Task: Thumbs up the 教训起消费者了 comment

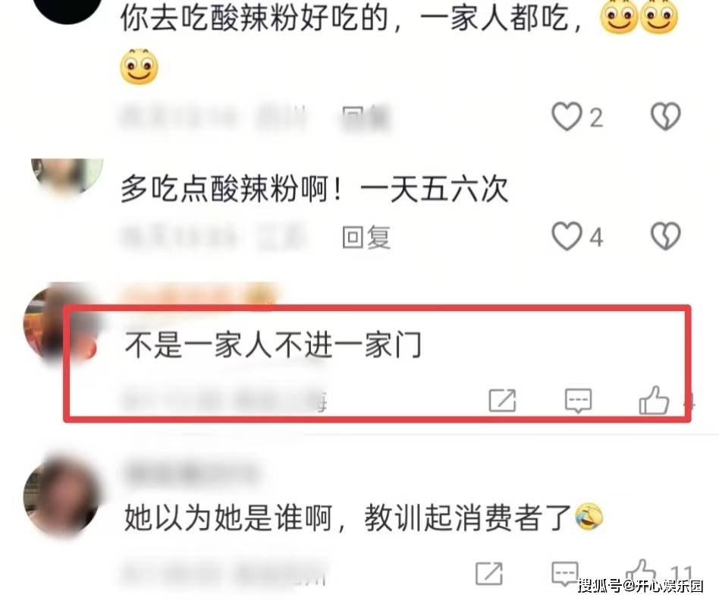Action: [641, 573]
